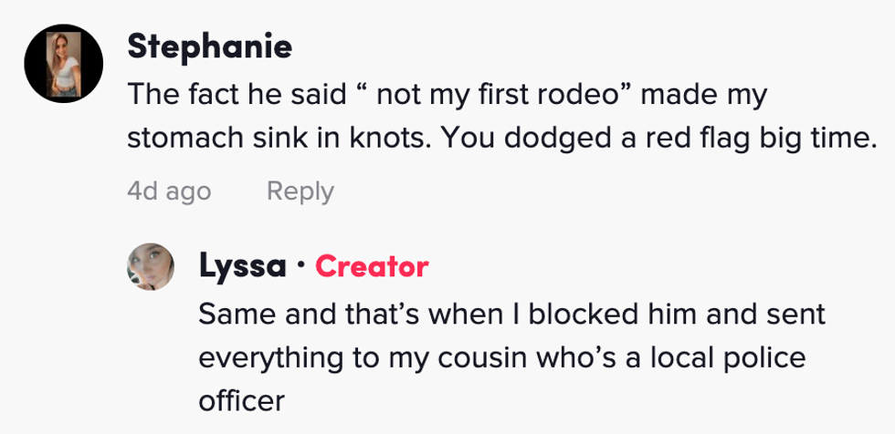Click the red Creator badge
Viewport: 895px width, 434px height.
372,266
